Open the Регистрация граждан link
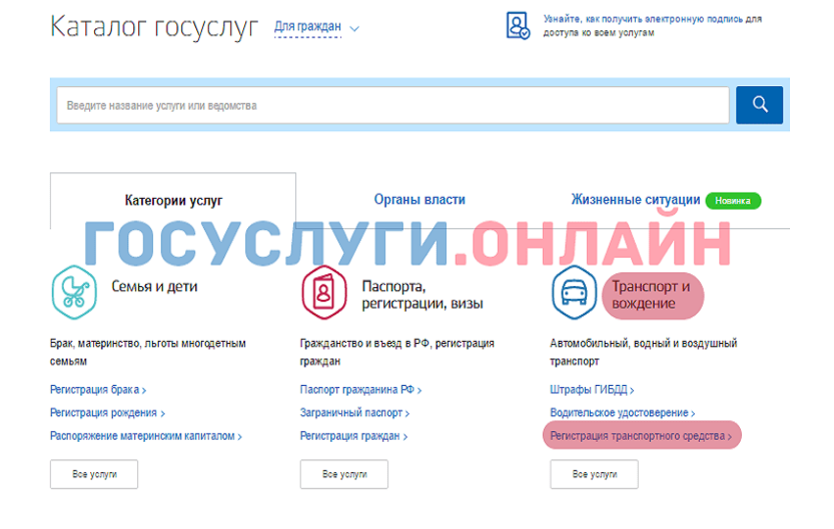Screen dimensions: 834x529 tap(353, 436)
